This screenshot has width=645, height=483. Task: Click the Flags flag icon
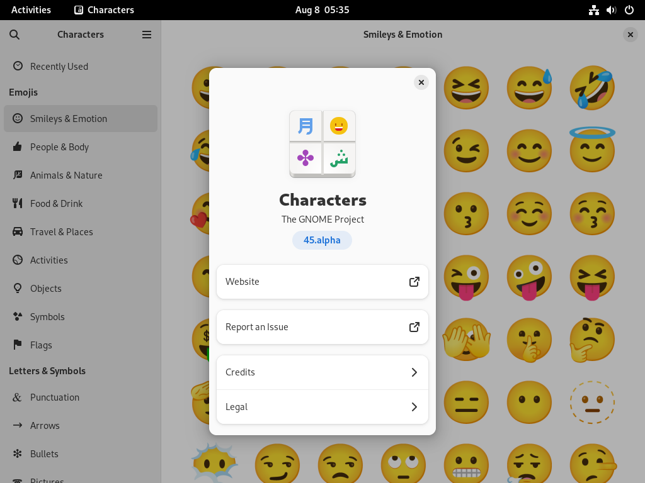(18, 345)
